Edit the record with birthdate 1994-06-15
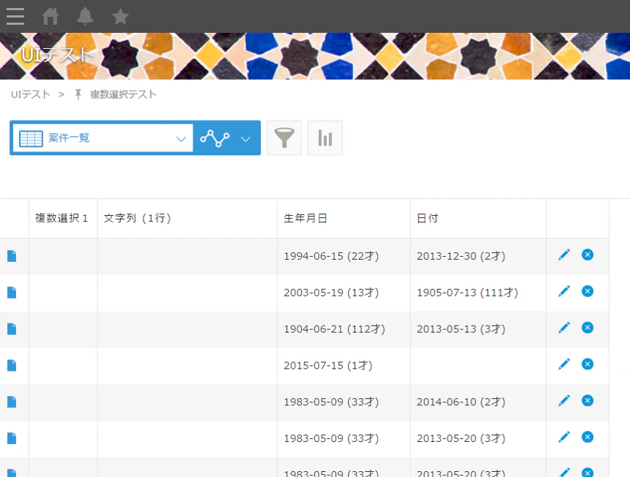The image size is (630, 477). 564,255
